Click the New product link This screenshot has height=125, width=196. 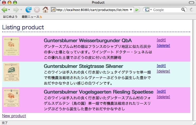(14, 116)
